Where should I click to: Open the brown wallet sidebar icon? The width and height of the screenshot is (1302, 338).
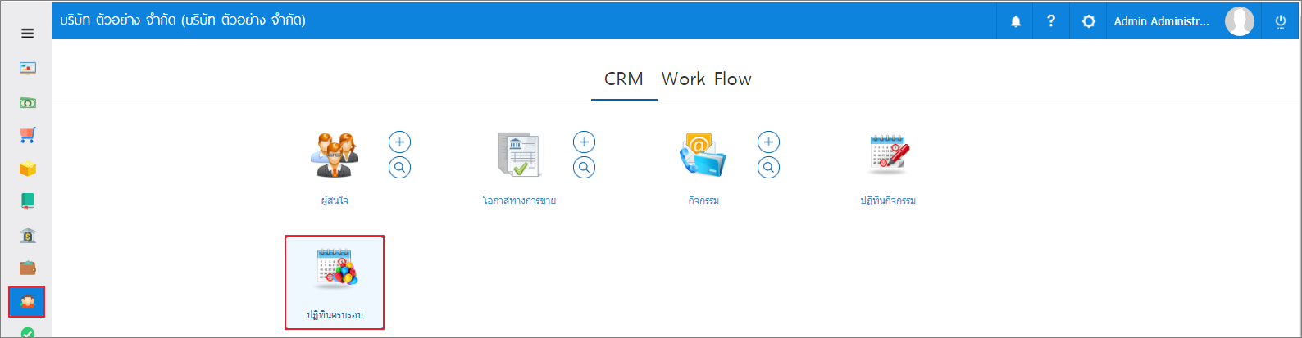point(27,268)
